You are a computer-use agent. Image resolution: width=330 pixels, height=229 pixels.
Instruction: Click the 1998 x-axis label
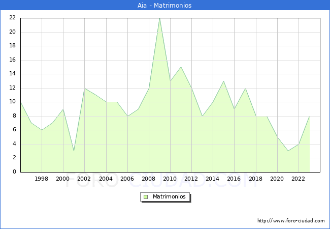pos(42,179)
